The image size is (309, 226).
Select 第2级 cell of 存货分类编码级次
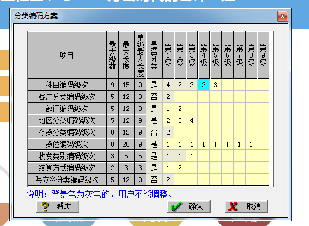click(x=180, y=132)
